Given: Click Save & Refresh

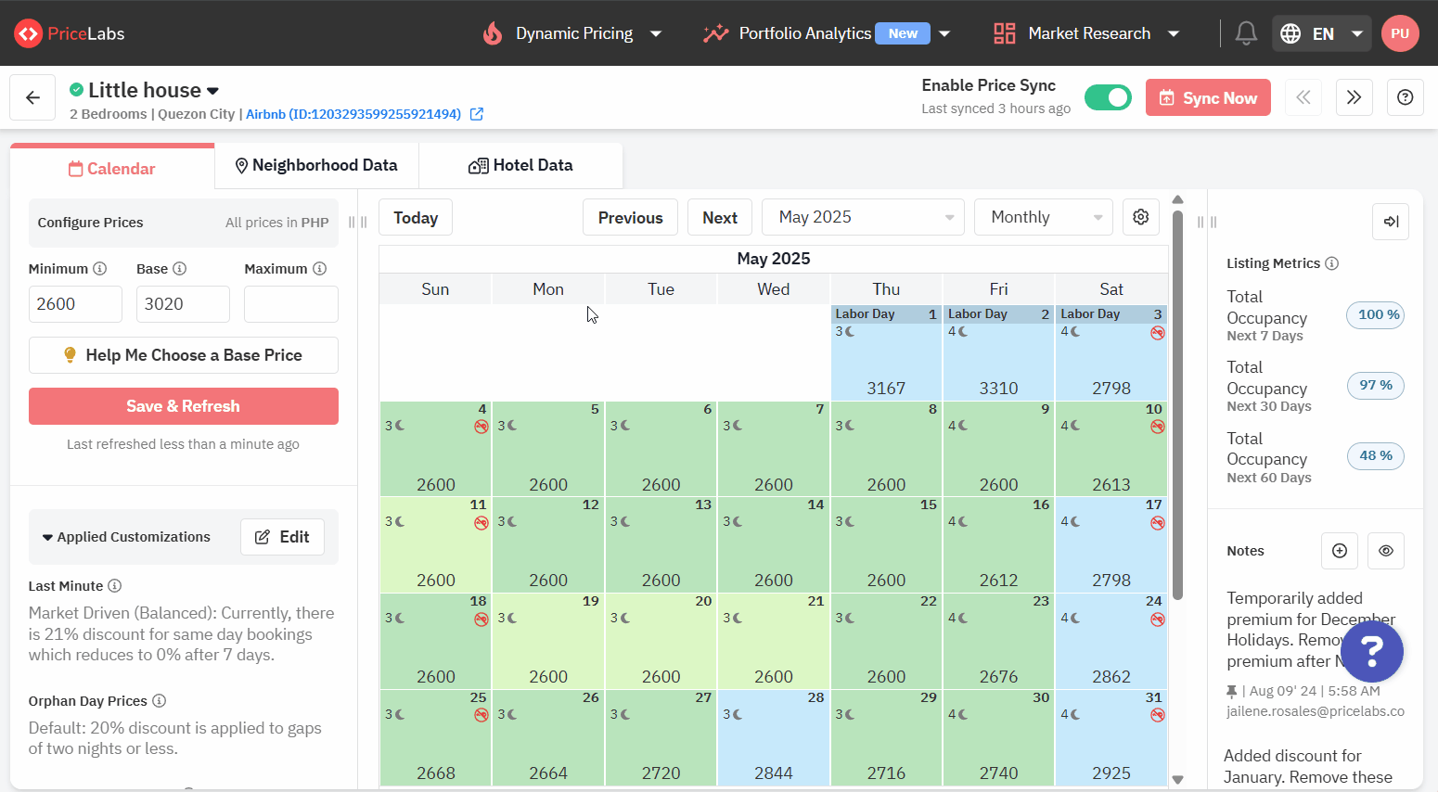Looking at the screenshot, I should click(183, 405).
